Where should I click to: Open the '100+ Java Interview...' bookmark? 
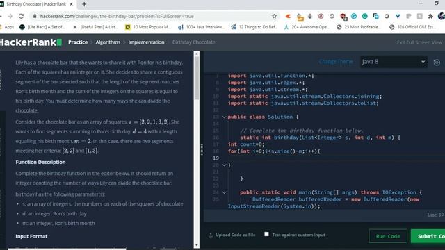coord(201,27)
